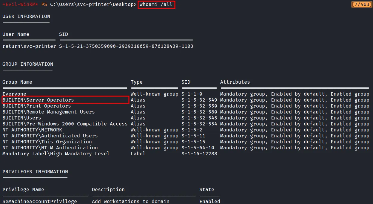Click the GROUP INFORMATION heading
Viewport: 373px width, 204px height.
pyautogui.click(x=27, y=64)
